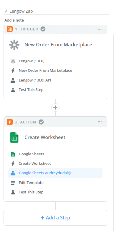This screenshot has width=114, height=233.
Task: Click the Add a note link
Action: coord(14,20)
